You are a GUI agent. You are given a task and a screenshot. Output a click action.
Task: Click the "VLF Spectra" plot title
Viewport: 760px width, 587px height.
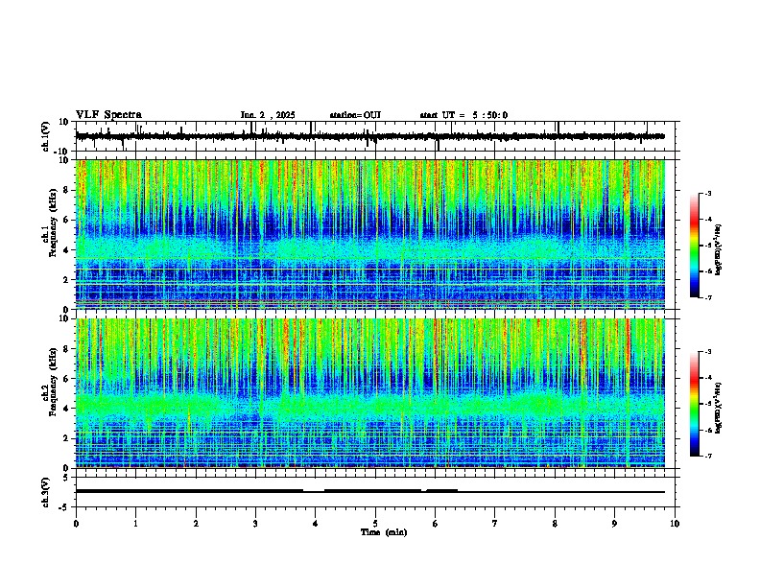108,115
